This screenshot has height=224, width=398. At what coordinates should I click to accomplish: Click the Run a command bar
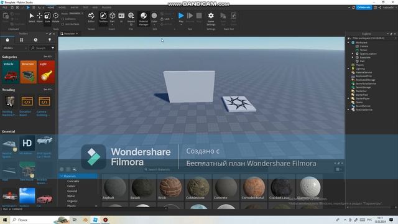[84, 209]
